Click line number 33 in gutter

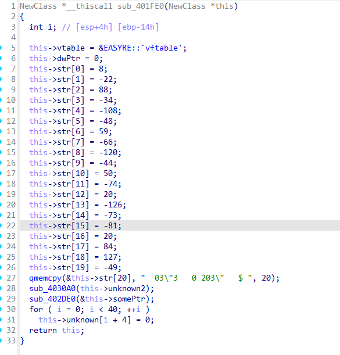tap(11, 340)
